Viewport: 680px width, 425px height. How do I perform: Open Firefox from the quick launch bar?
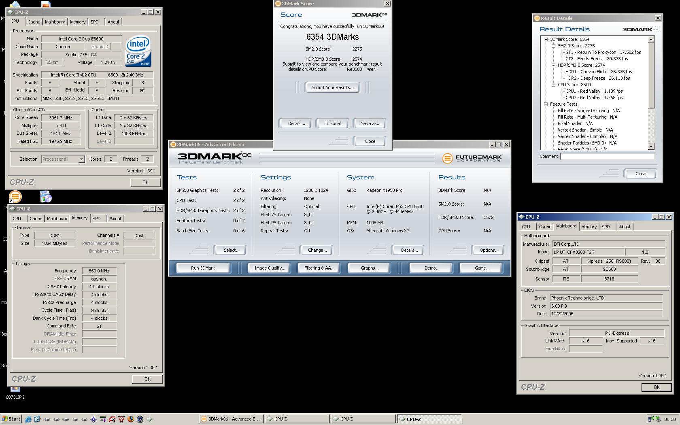coord(131,419)
